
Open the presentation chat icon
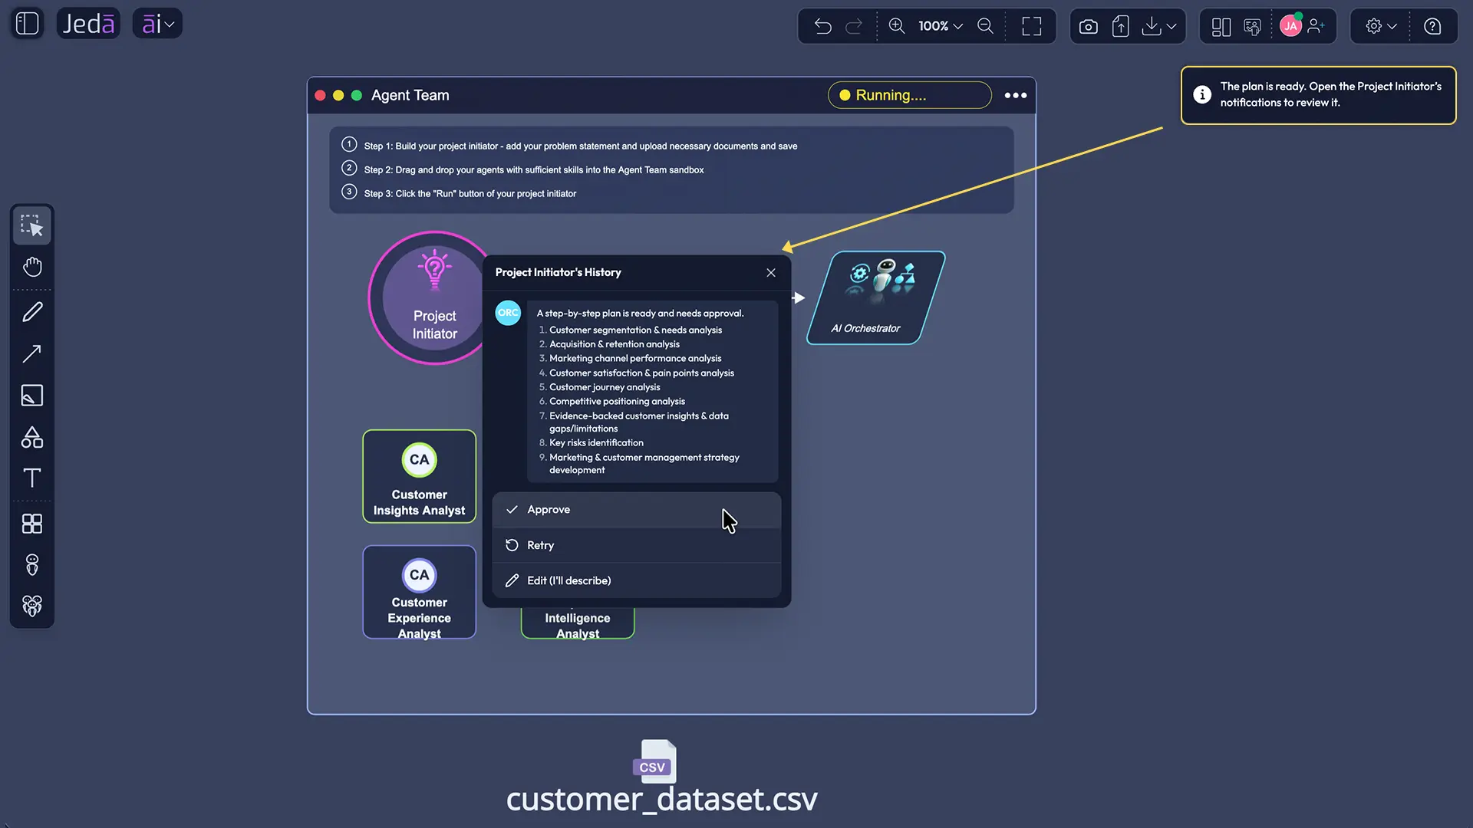click(1252, 27)
